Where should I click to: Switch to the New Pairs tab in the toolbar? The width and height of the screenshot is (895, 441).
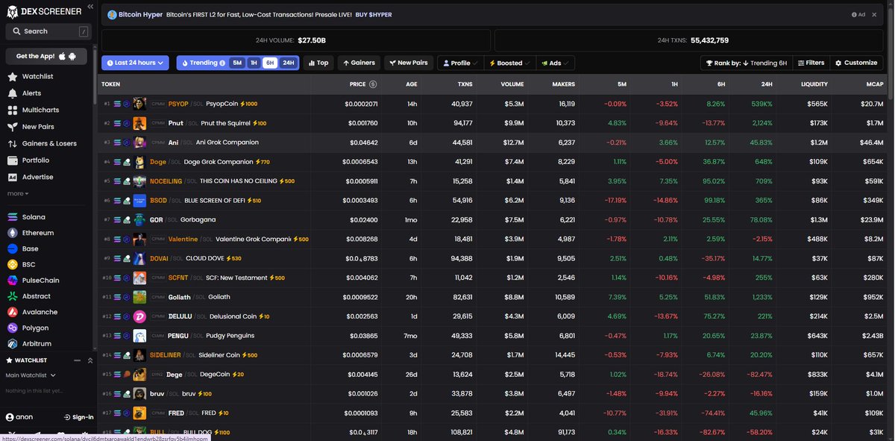(408, 63)
